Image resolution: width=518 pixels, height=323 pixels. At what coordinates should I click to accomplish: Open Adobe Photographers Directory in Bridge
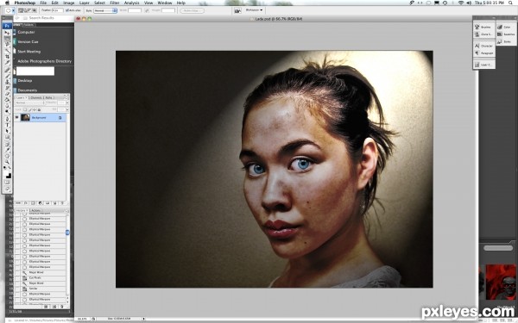pyautogui.click(x=44, y=61)
